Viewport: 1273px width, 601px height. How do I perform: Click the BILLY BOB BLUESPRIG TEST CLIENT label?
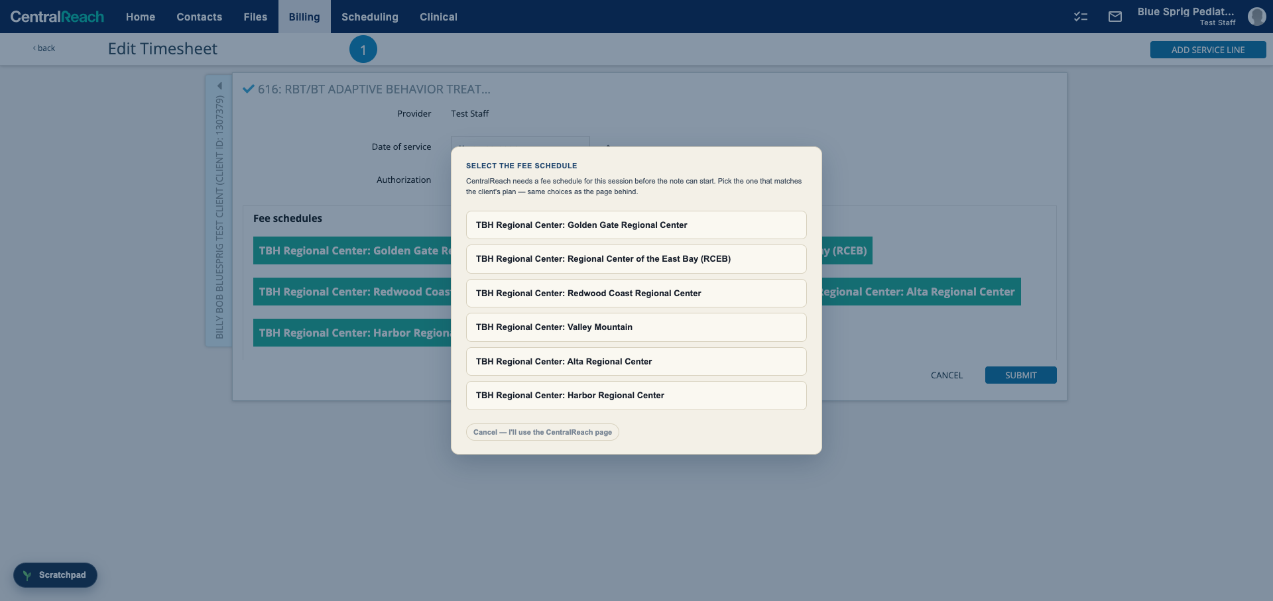[219, 217]
